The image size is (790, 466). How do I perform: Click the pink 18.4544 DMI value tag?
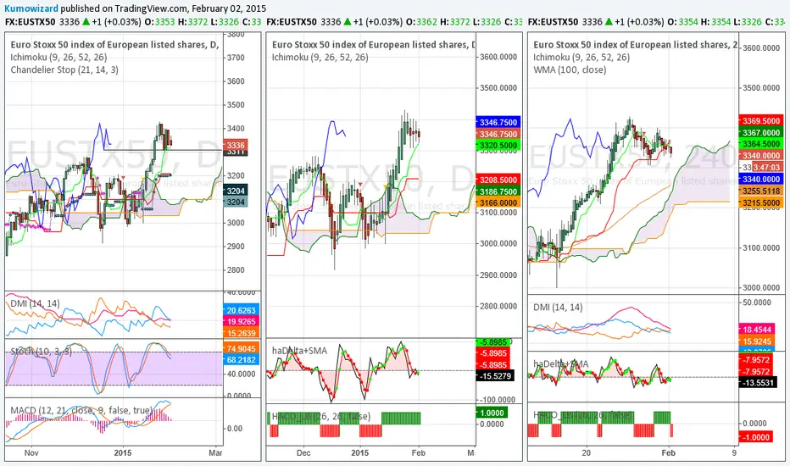click(x=756, y=330)
